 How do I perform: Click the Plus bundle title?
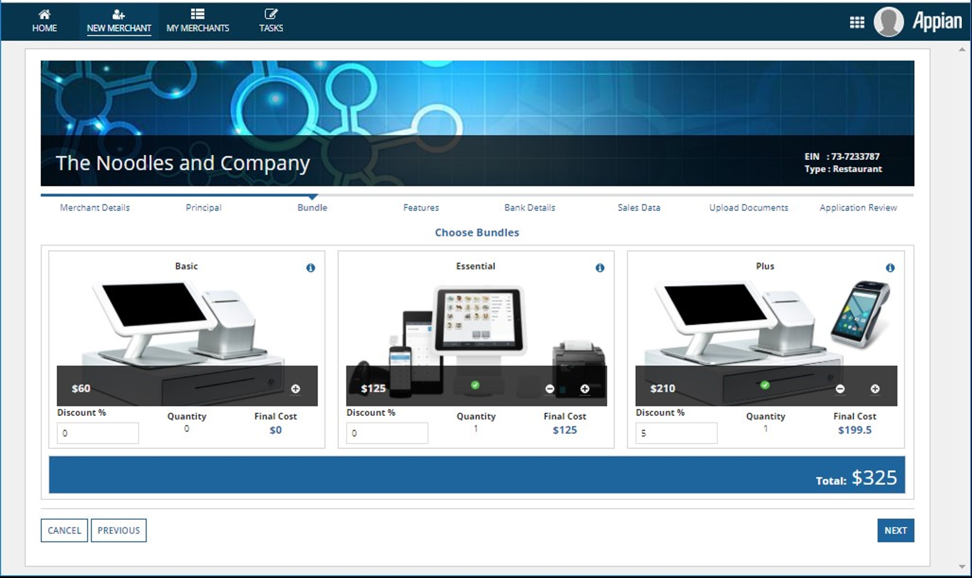(x=765, y=266)
